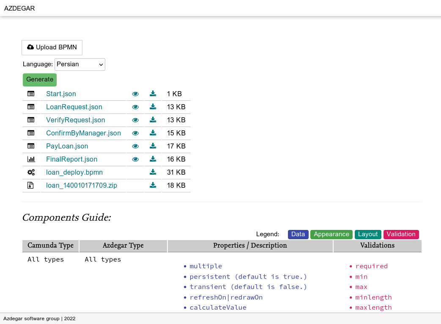Click the 17 KB size of PayLoan.json
This screenshot has height=324, width=441.
click(176, 146)
